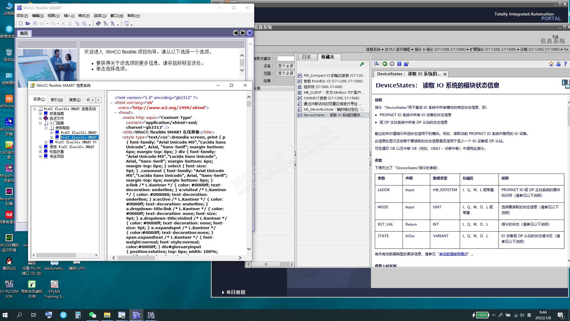Open WeChat from the taskbar
Image resolution: width=570 pixels, height=321 pixels.
(93, 315)
